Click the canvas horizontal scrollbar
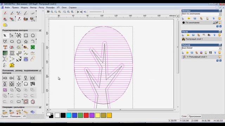Screen dimensions: 225x126 120,110
